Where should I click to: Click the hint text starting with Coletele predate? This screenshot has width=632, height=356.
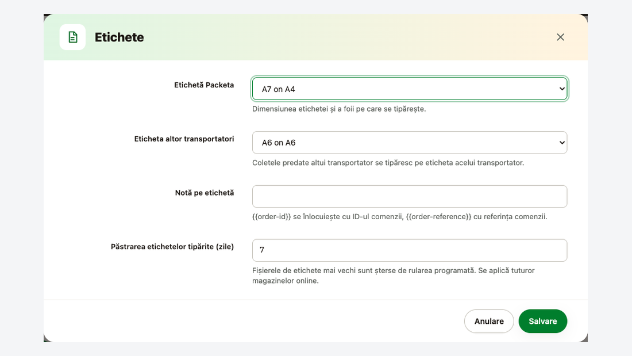[388, 163]
